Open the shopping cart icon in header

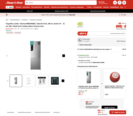pyautogui.click(x=124, y=3)
